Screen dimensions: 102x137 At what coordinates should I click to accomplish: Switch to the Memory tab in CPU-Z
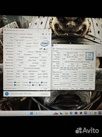(66, 49)
